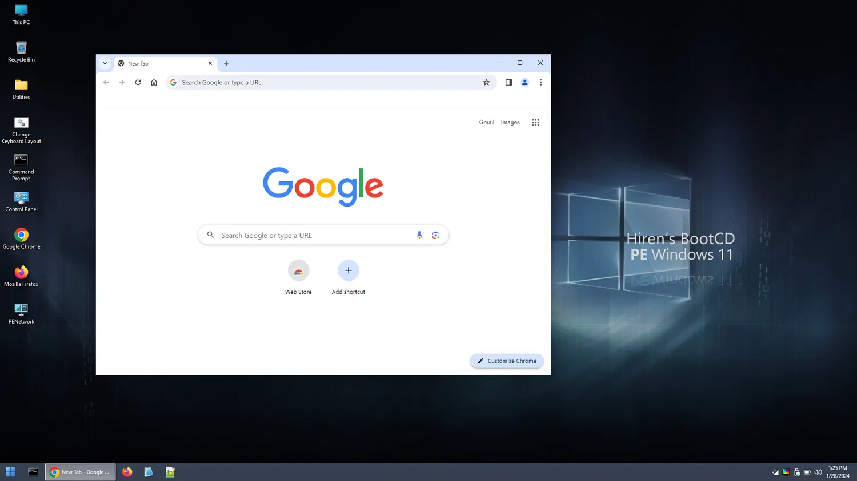Click the network tray icon
Viewport: 857px width, 481px height.
[775, 472]
